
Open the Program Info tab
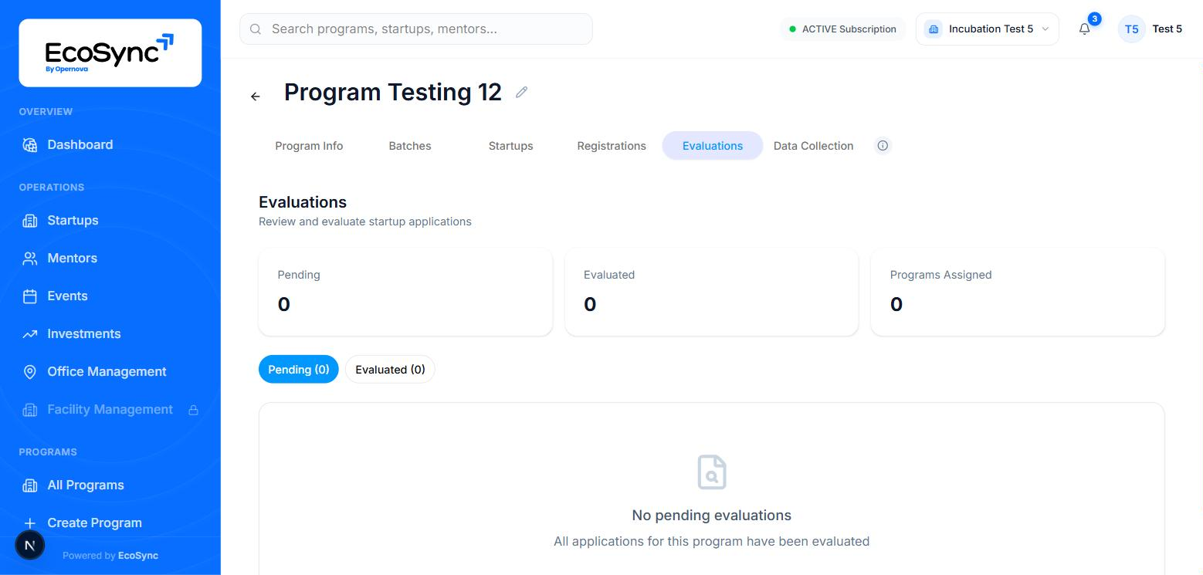[309, 146]
